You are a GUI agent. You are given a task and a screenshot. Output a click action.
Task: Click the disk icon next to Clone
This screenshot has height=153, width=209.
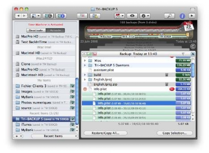18,64
